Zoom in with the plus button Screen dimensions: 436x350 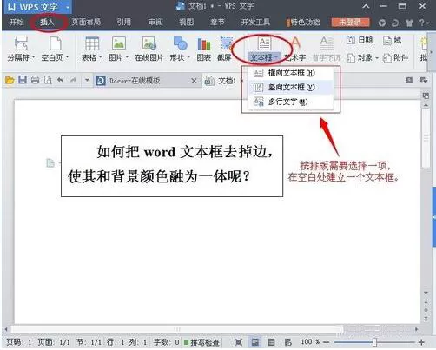tap(421, 342)
